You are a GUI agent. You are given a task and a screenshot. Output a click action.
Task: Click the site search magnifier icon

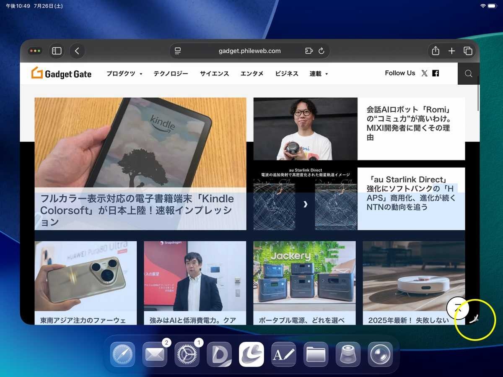pos(468,74)
